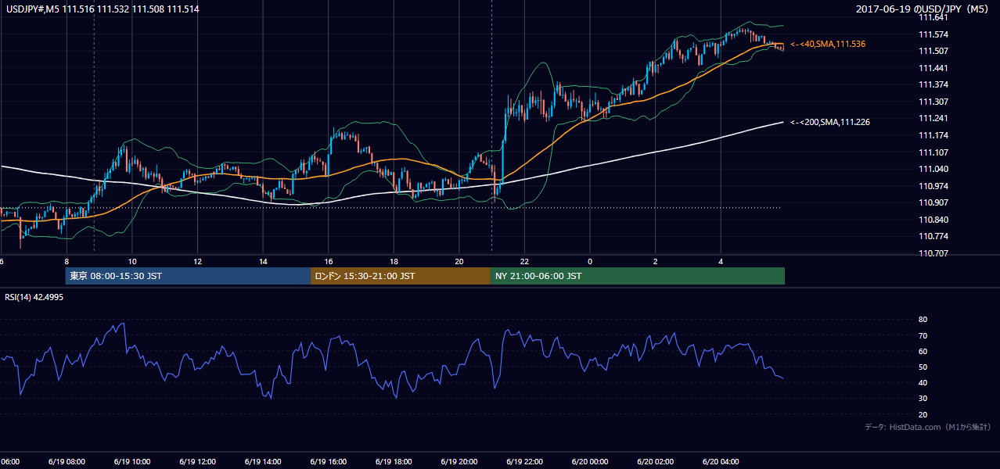Click price level 111.641 on axis

(933, 17)
